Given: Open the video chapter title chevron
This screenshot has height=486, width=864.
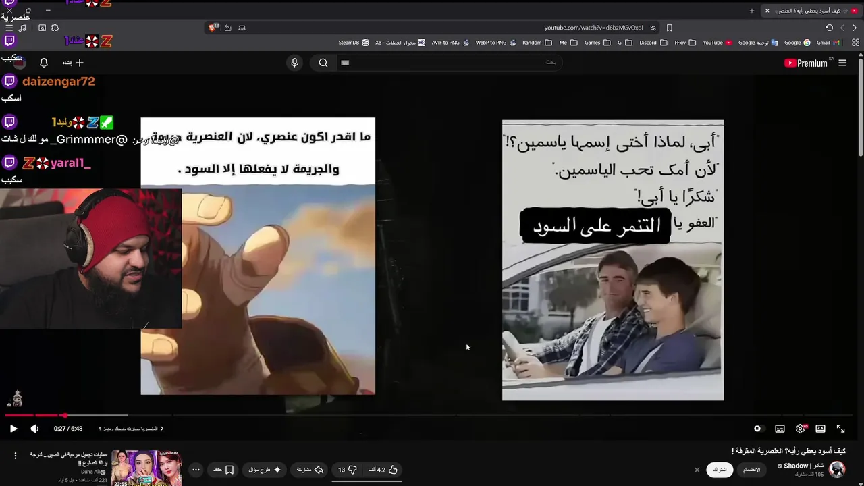Looking at the screenshot, I should (x=162, y=429).
